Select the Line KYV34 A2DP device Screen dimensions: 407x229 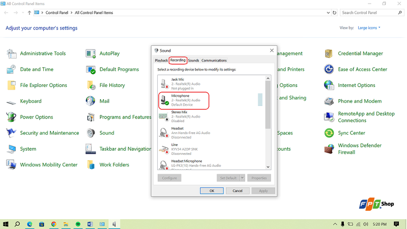coord(211,149)
